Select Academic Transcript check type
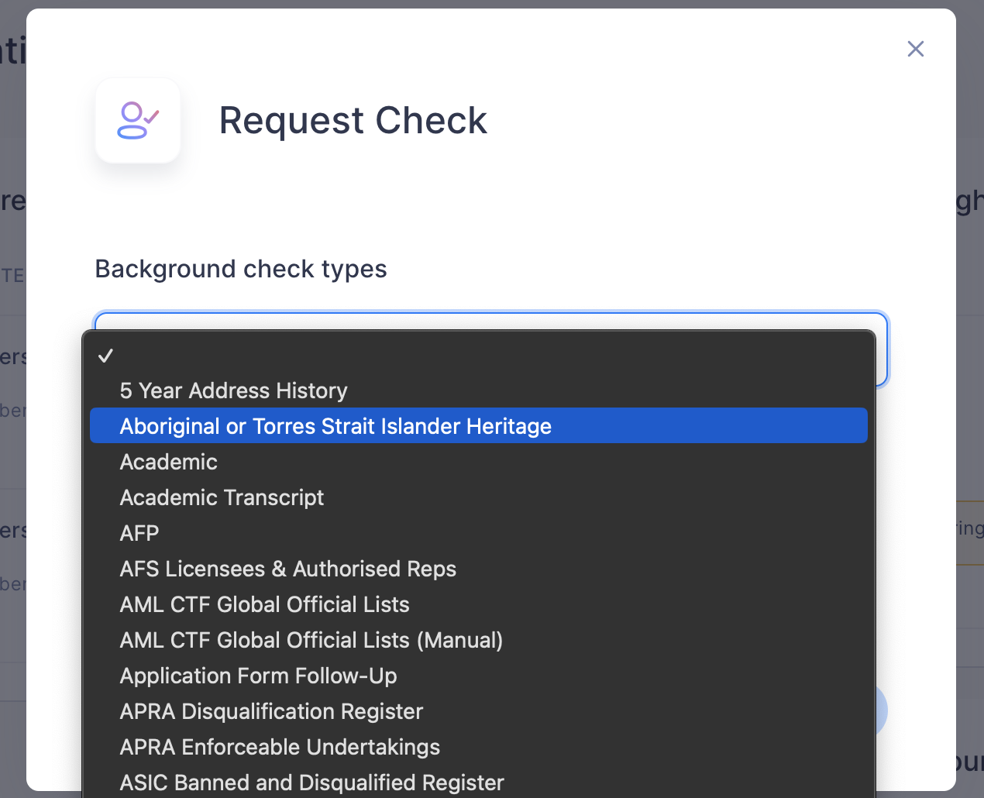Image resolution: width=984 pixels, height=798 pixels. pyautogui.click(x=222, y=497)
